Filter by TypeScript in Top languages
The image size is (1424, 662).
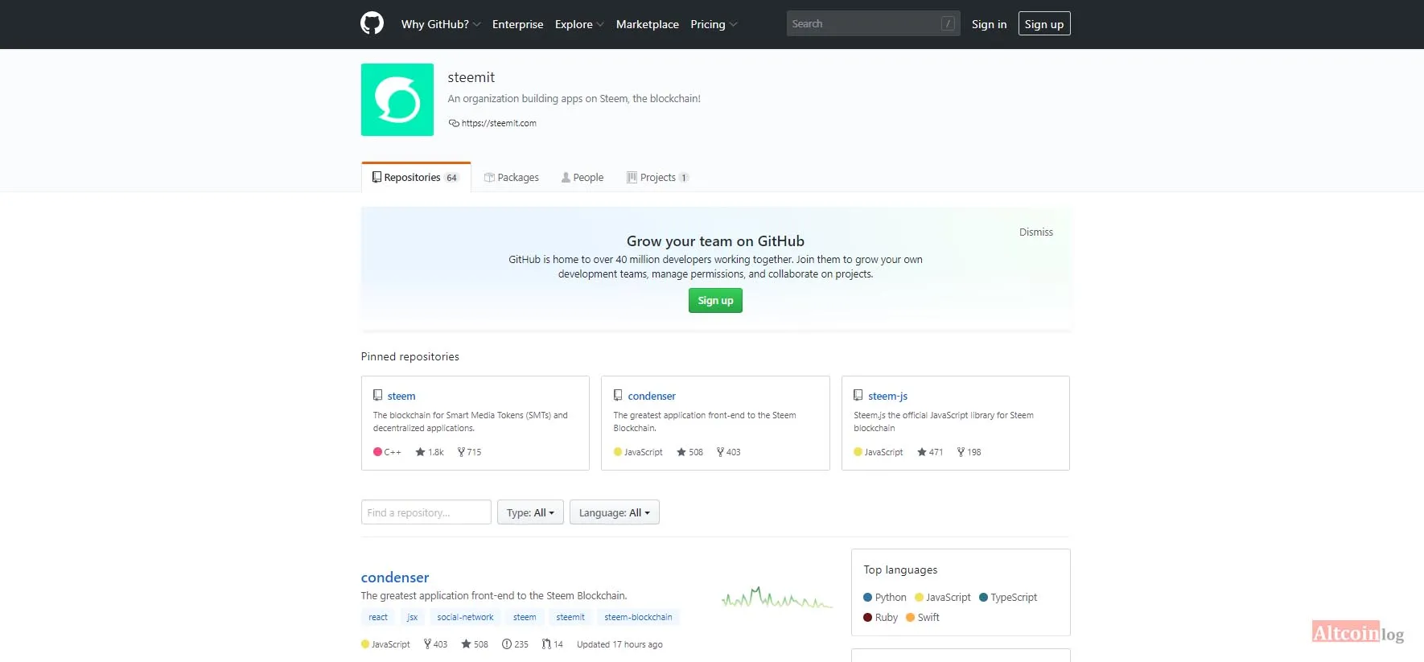pos(1008,597)
